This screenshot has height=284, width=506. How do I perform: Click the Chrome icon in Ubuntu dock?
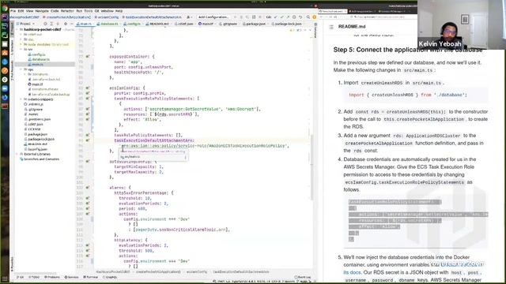tap(5, 9)
